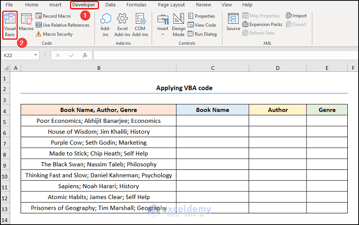Select cell 'Prisoners of Geography; Tim Marshall; Geography'
Screen dimensions: 359x225
99,208
